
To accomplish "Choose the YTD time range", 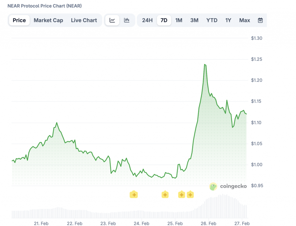I will coord(212,20).
